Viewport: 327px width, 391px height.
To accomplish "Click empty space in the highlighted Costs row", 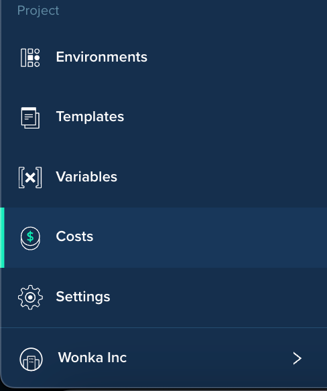I will [x=200, y=238].
